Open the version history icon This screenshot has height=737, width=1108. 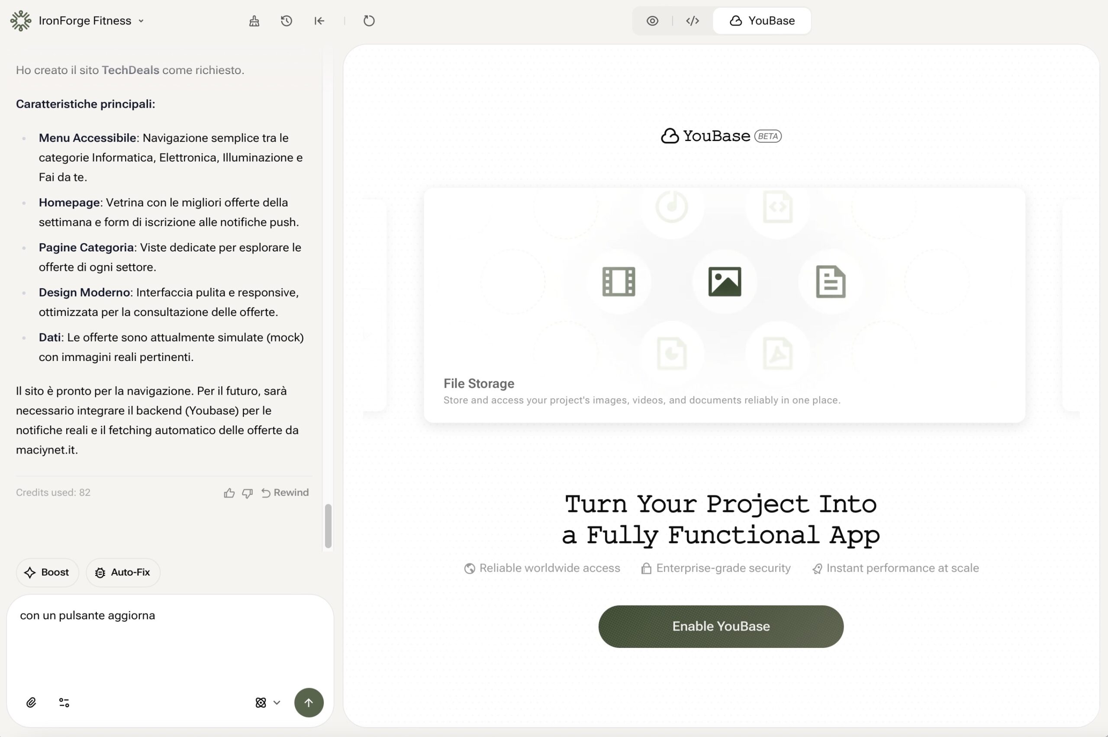[x=286, y=21]
